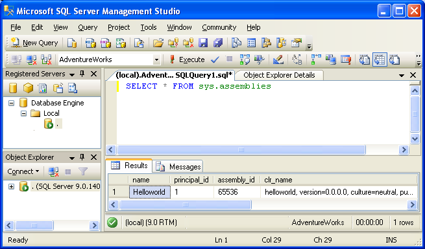The width and height of the screenshot is (425, 249).
Task: Click the Save All icon
Action: [x=217, y=43]
